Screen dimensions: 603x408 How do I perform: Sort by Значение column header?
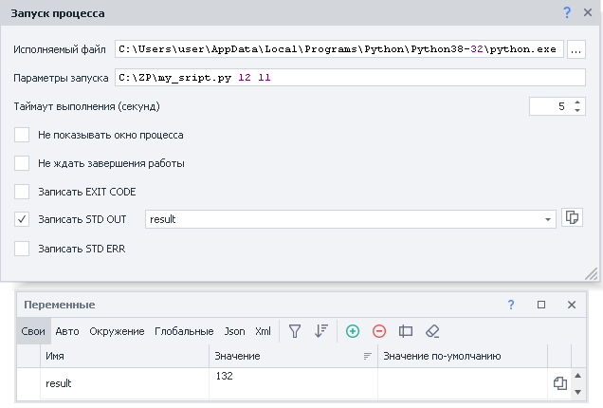[284, 356]
